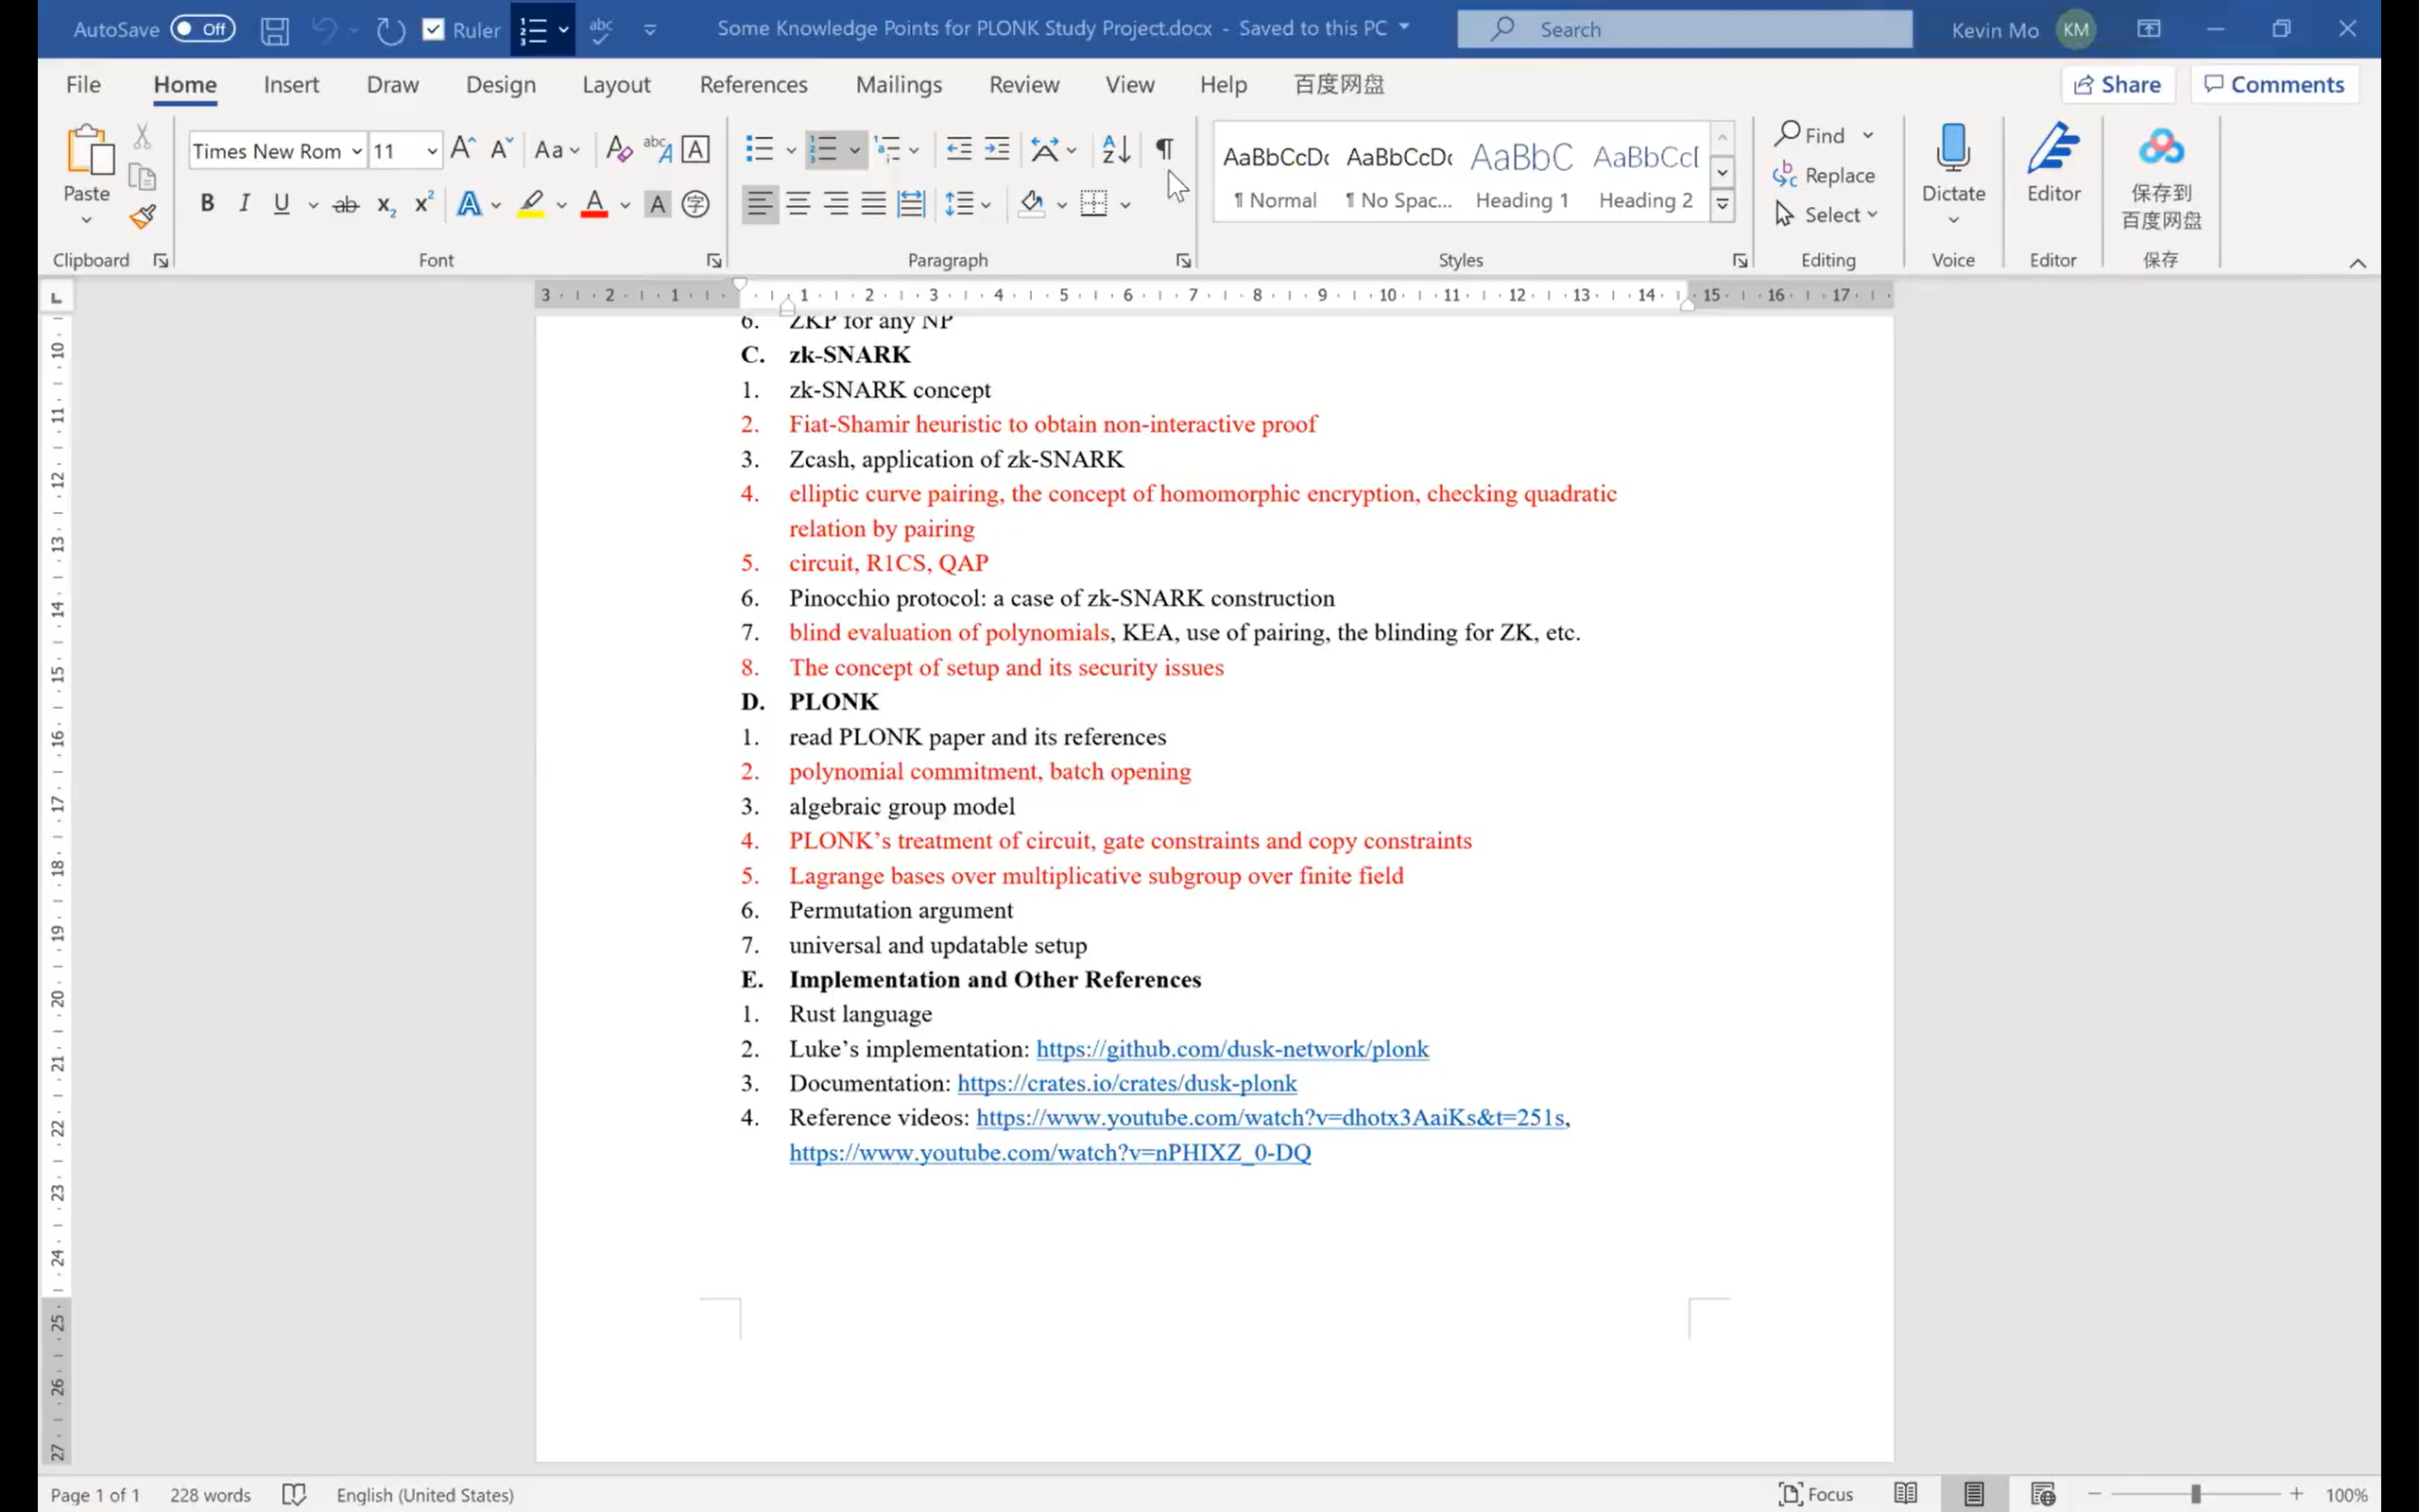Image resolution: width=2419 pixels, height=1512 pixels.
Task: Apply justified text alignment
Action: pyautogui.click(x=874, y=205)
